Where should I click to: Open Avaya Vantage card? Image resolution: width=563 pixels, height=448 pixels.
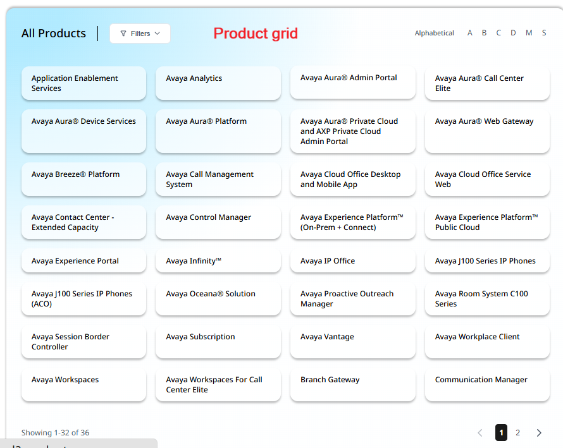tap(352, 342)
